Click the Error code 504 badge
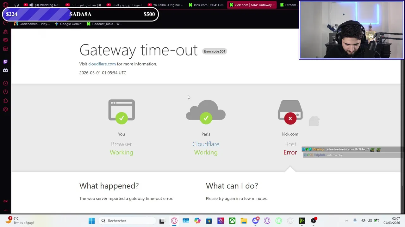 pos(215,51)
